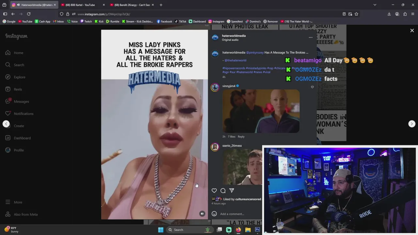Screen dimensions: 418x235
Task: Open @thehaterworld mention link
Action: [x=235, y=60]
